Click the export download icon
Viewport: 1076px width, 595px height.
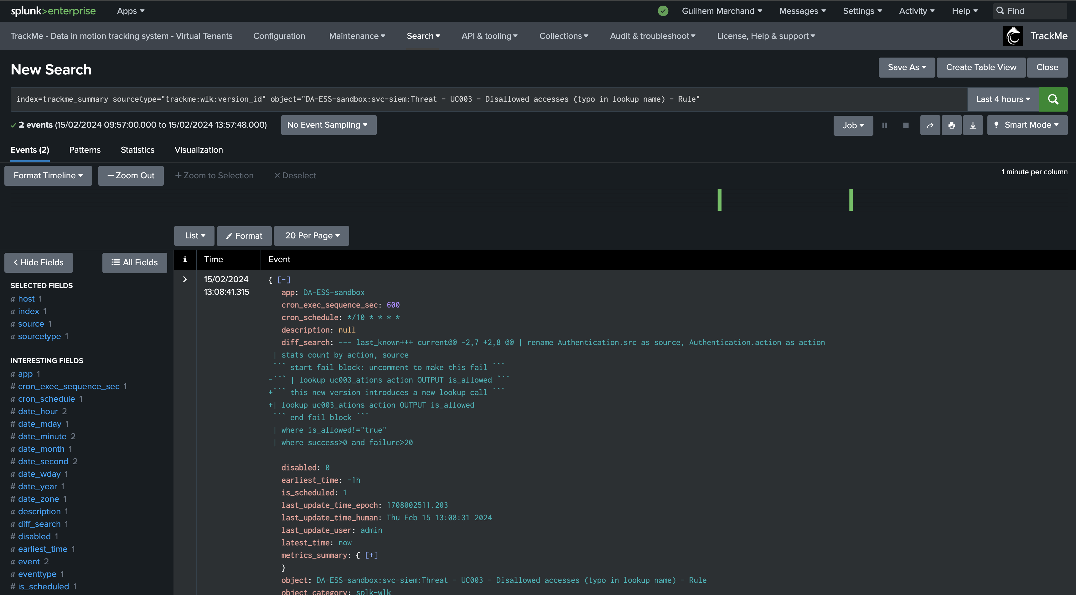[973, 125]
